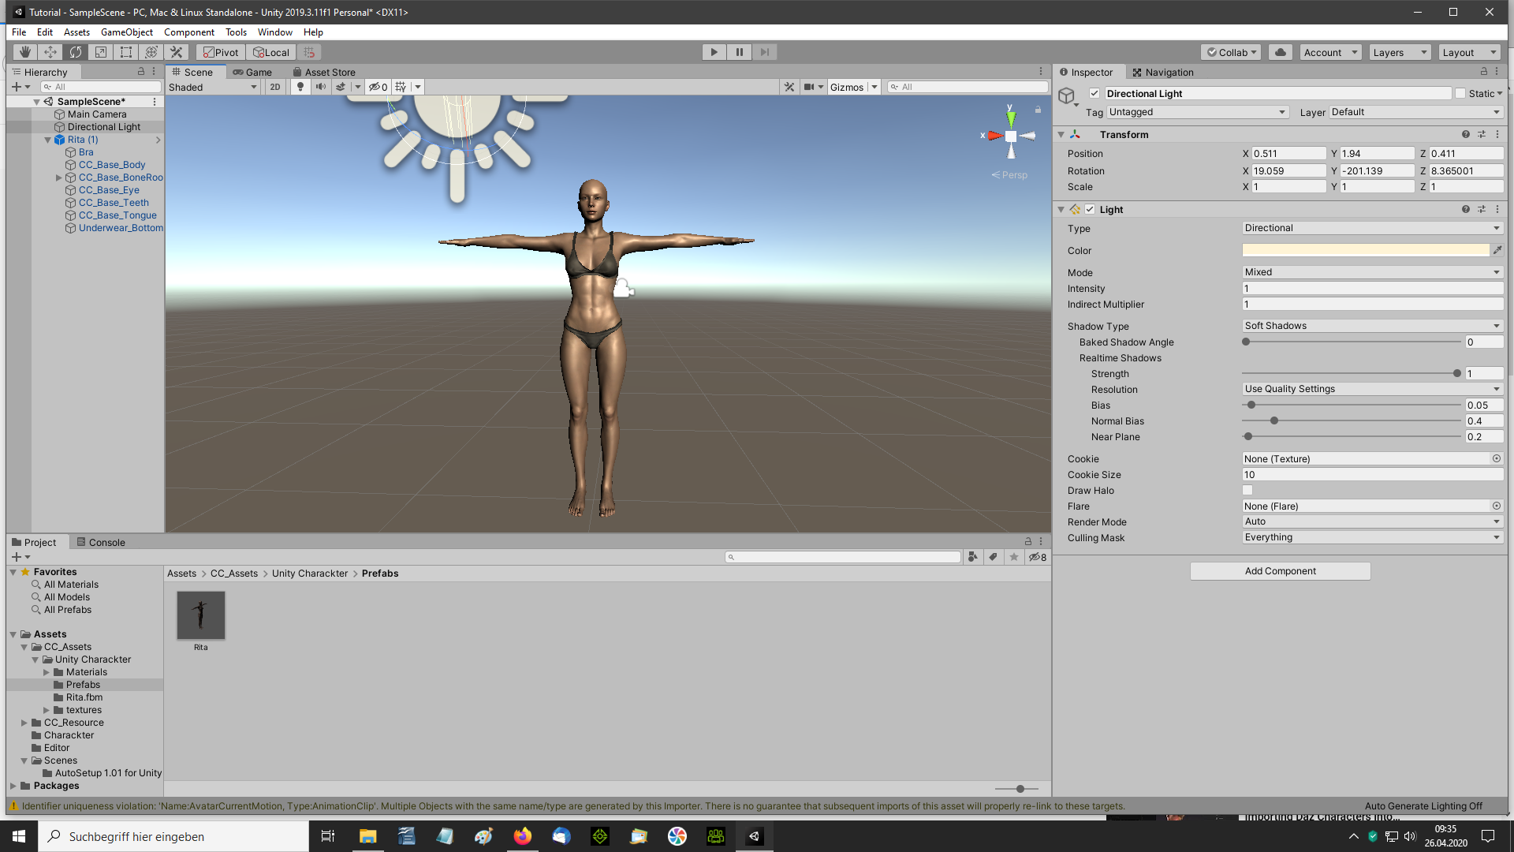
Task: Toggle scene audio speaker icon
Action: [321, 87]
